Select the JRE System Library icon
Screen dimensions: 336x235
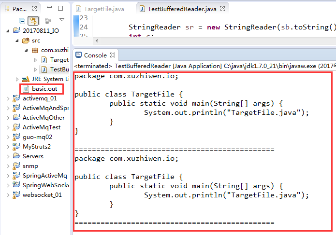coord(26,79)
